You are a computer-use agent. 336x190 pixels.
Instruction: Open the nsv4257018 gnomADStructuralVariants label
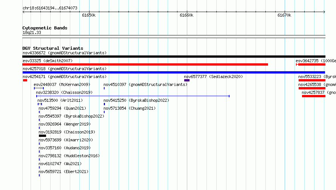click(65, 69)
